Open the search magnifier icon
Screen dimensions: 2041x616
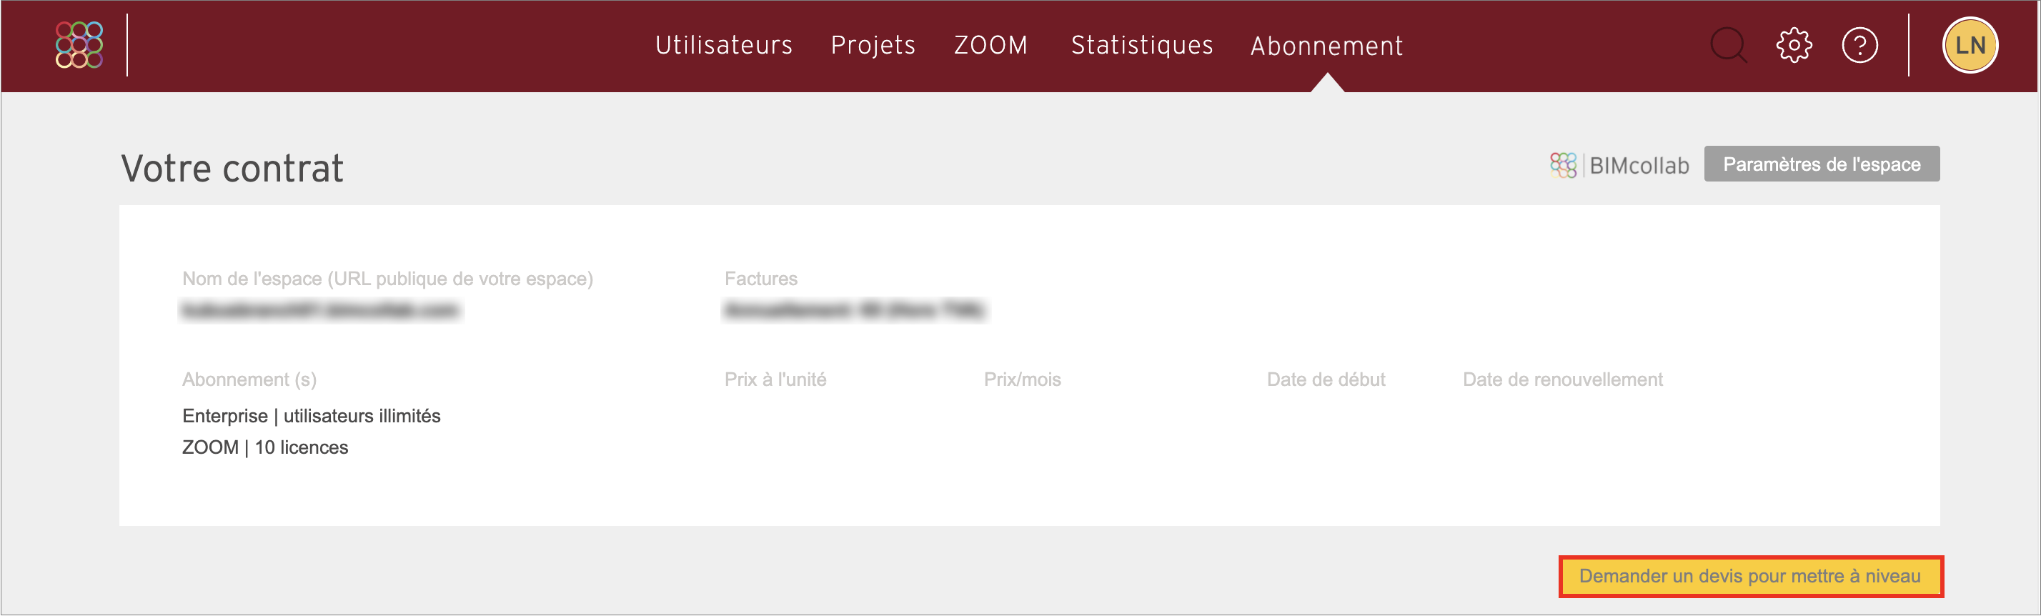point(1728,45)
